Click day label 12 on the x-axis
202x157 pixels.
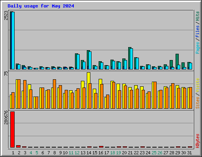[77, 153]
